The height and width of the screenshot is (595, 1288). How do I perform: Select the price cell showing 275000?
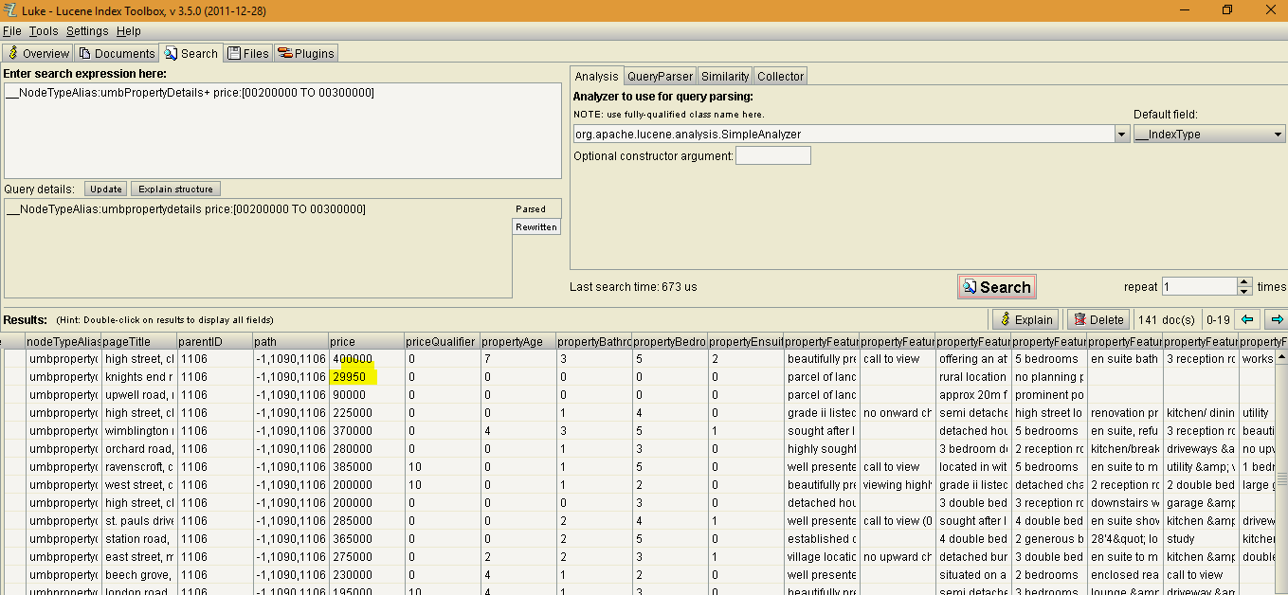[366, 557]
